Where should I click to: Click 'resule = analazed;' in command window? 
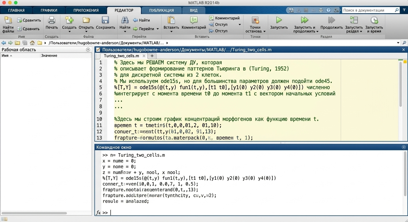click(126, 201)
